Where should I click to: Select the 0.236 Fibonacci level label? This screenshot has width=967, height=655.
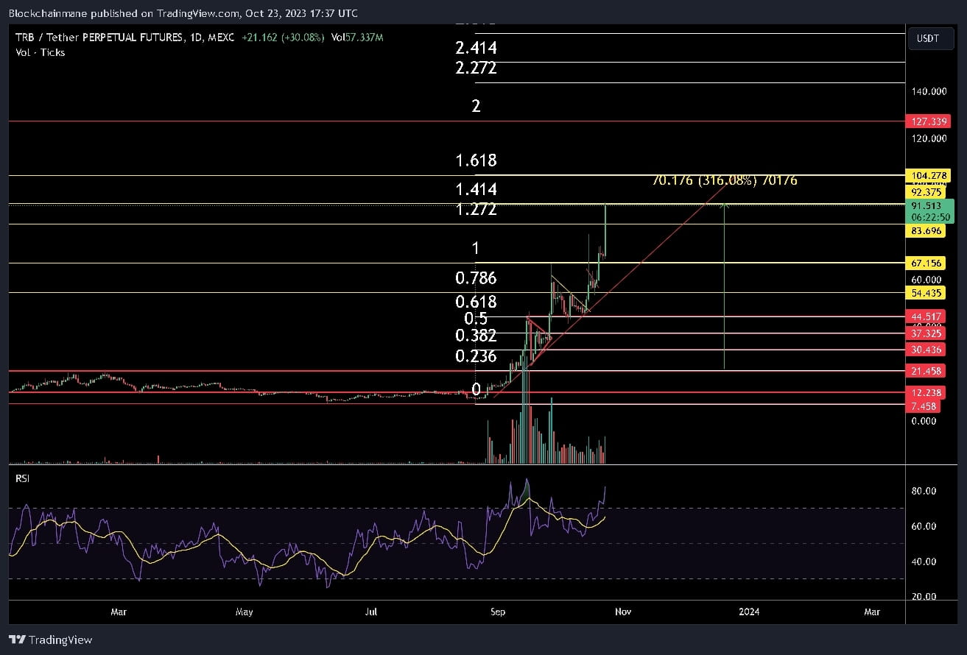[x=476, y=356]
